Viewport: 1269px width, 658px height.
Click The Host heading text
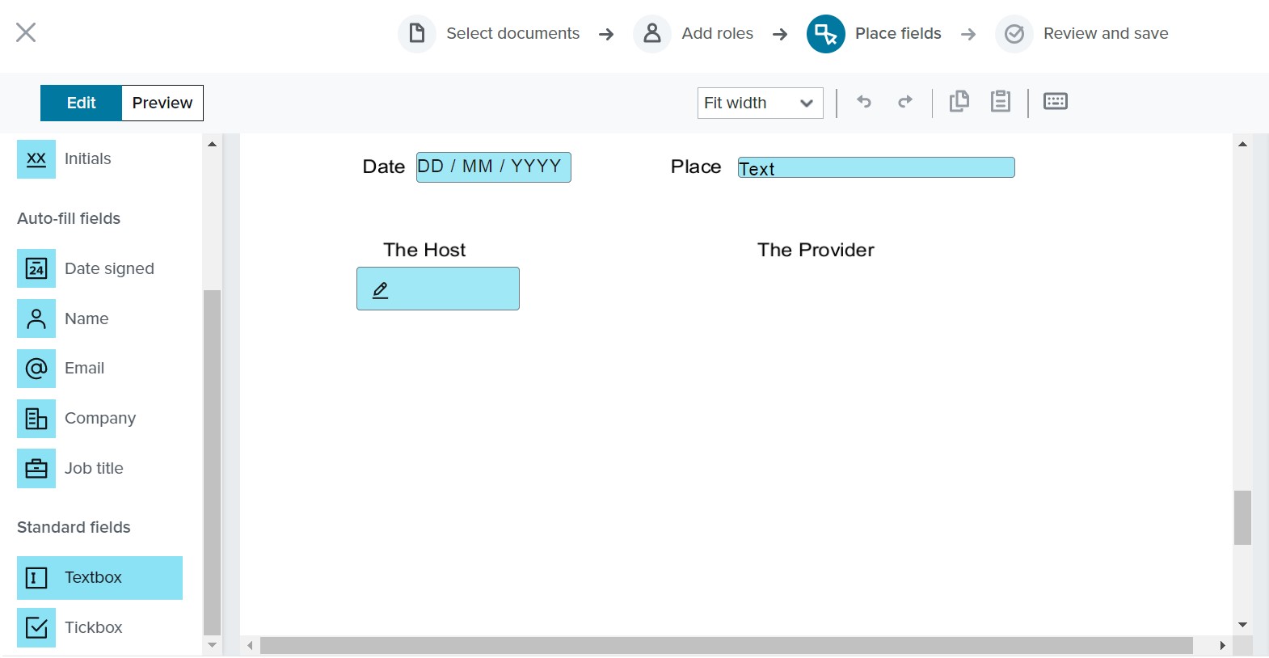pyautogui.click(x=424, y=250)
